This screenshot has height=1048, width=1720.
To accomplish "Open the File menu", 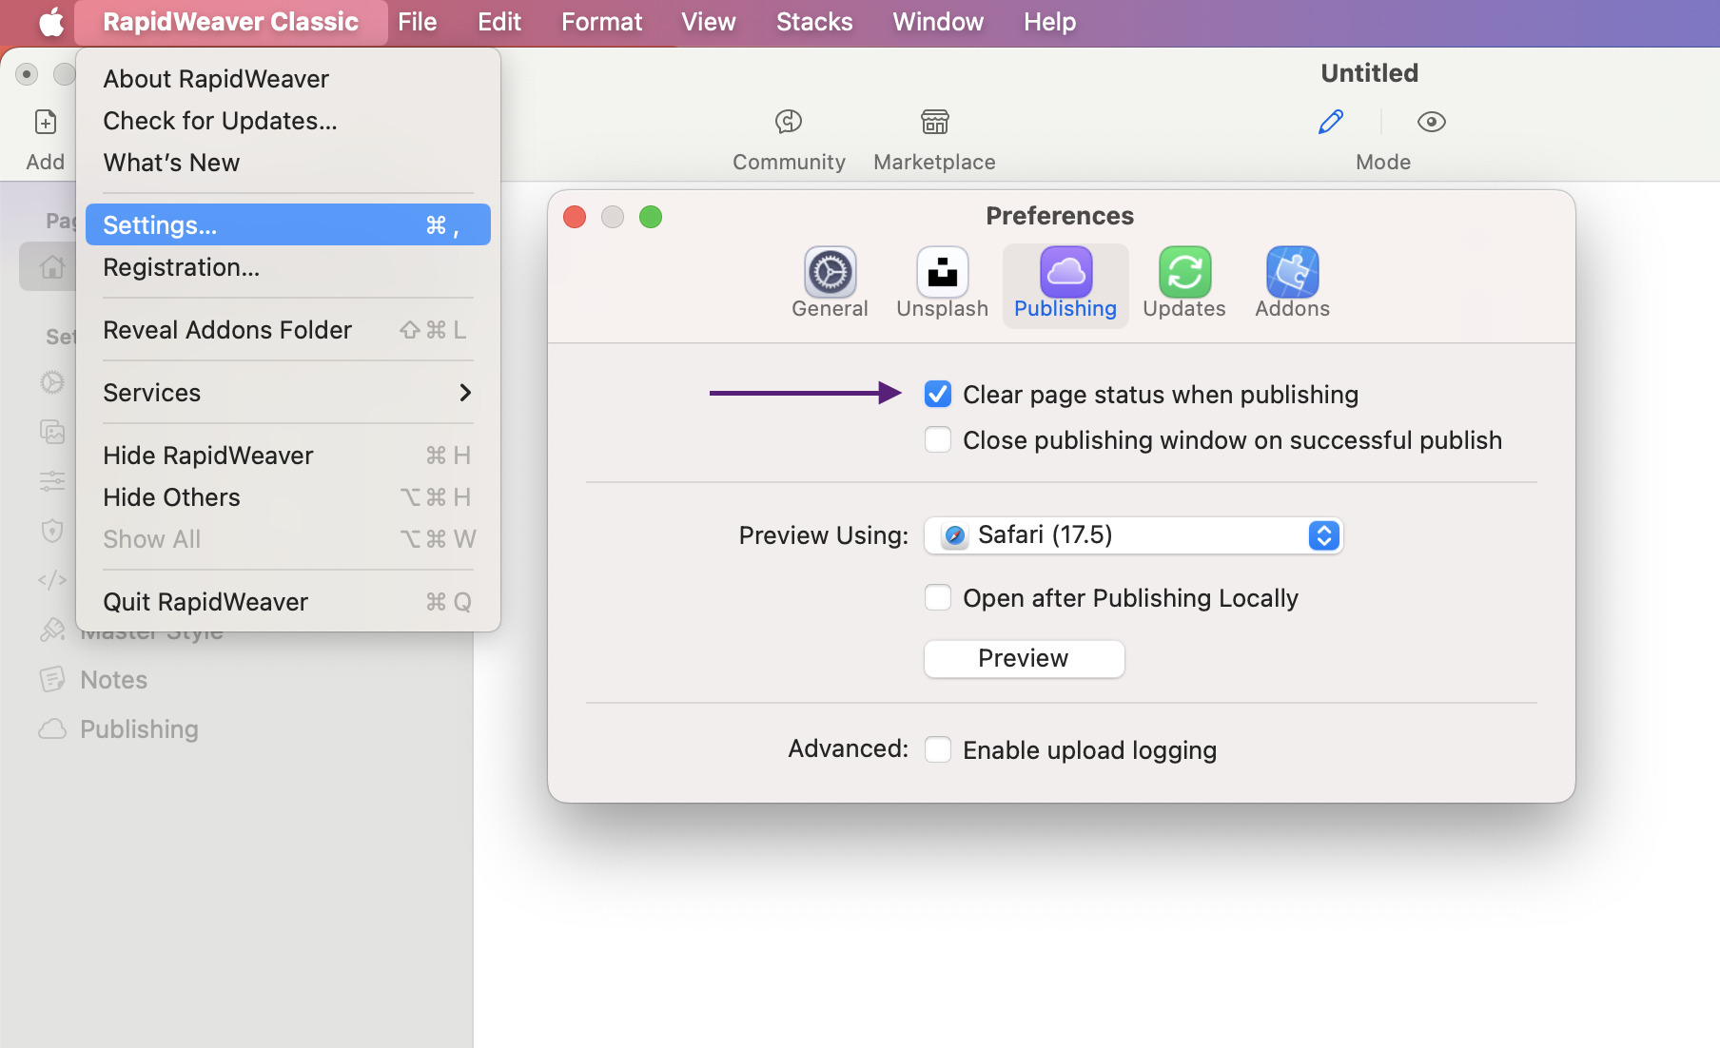I will tap(418, 22).
